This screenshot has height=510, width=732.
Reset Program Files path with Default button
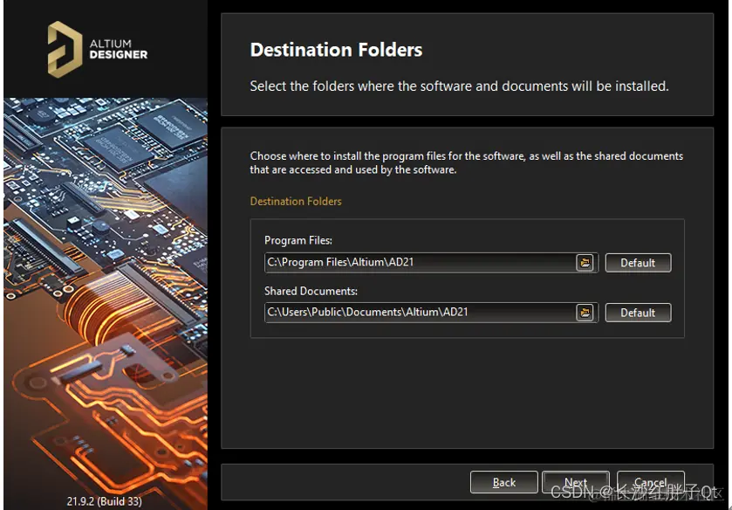point(638,263)
